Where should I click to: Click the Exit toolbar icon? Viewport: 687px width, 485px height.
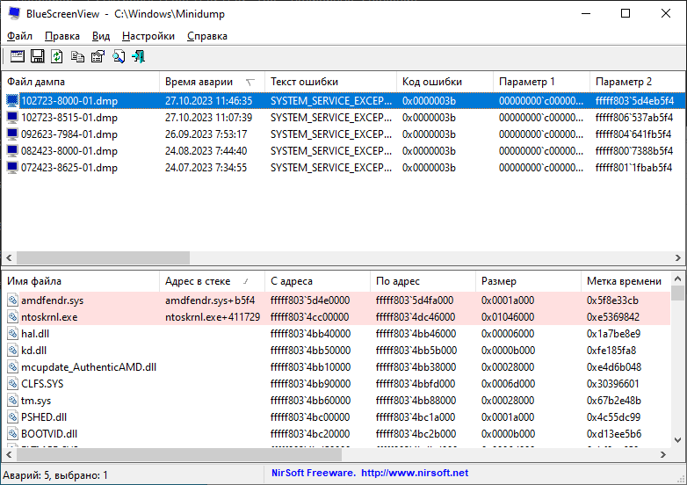[x=138, y=56]
